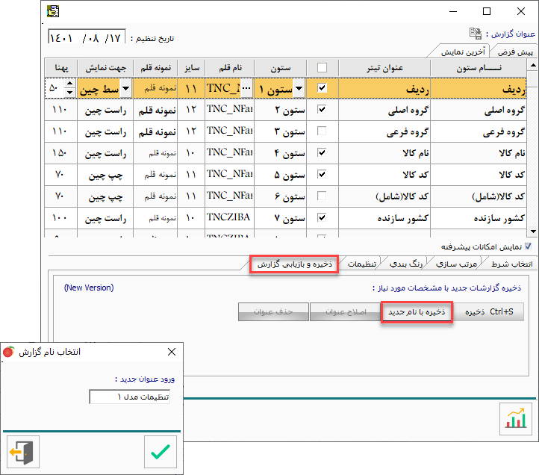Screen dimensions: 539x475
Task: Open font browse ellipsis for ردیف row
Action: click(x=246, y=88)
